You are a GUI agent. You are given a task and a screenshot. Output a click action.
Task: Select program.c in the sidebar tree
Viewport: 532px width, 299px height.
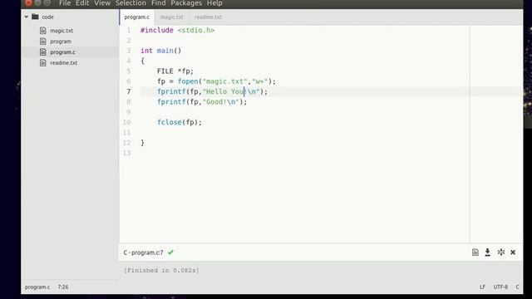click(62, 52)
